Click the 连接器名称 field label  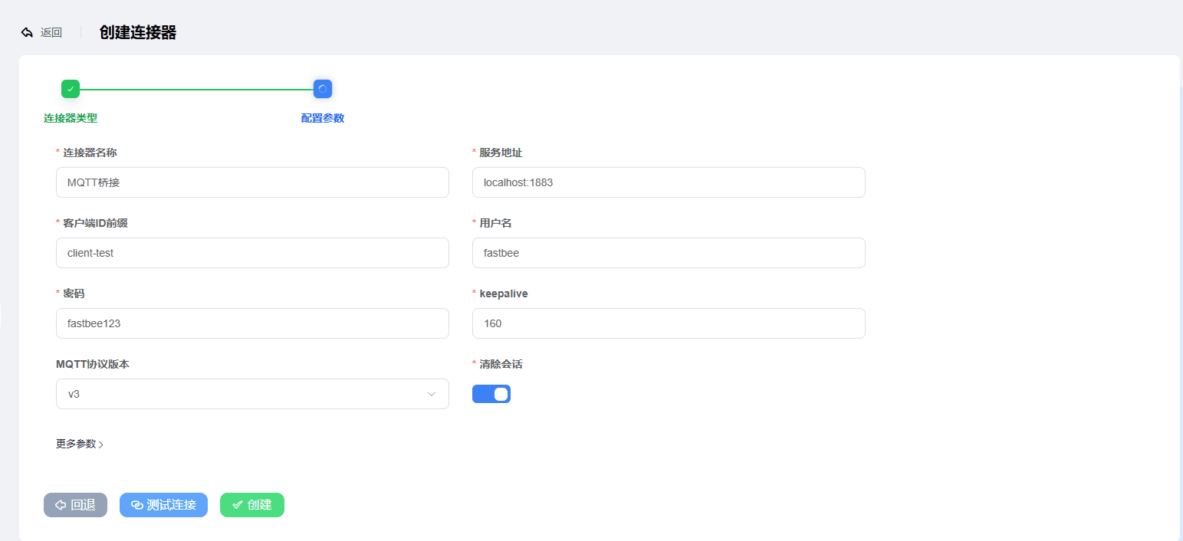click(x=90, y=152)
